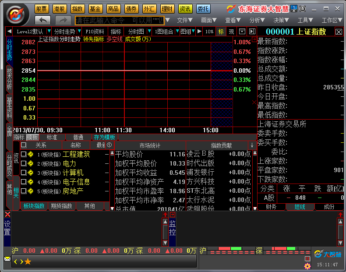Check the 房地产 row checkbox
346x272 pixels.
coord(24,191)
